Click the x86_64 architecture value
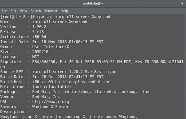The width and height of the screenshot is (186, 119). point(39,37)
